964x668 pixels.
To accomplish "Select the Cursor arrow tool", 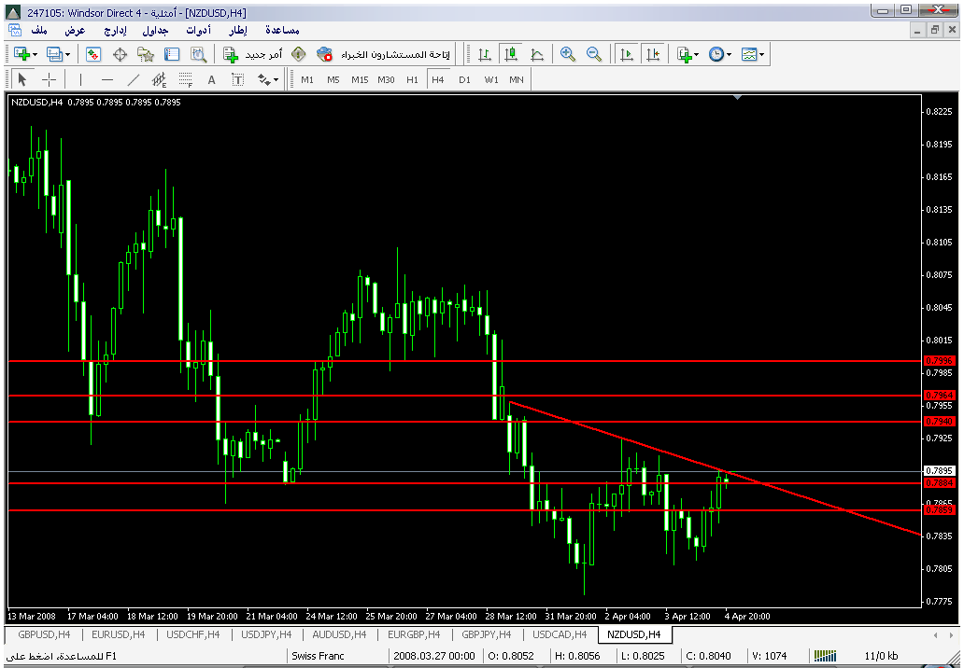I will coord(22,79).
